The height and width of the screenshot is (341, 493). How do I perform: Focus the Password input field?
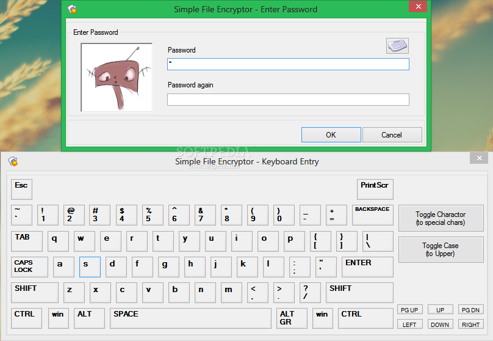point(288,64)
